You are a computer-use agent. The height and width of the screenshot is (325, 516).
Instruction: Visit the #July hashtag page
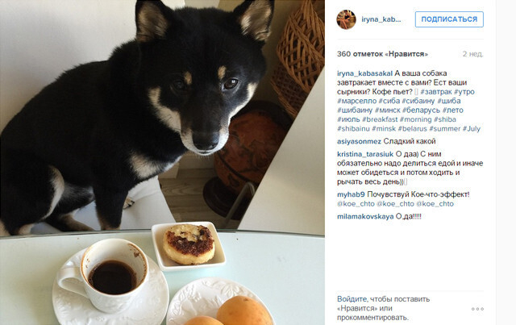click(472, 129)
